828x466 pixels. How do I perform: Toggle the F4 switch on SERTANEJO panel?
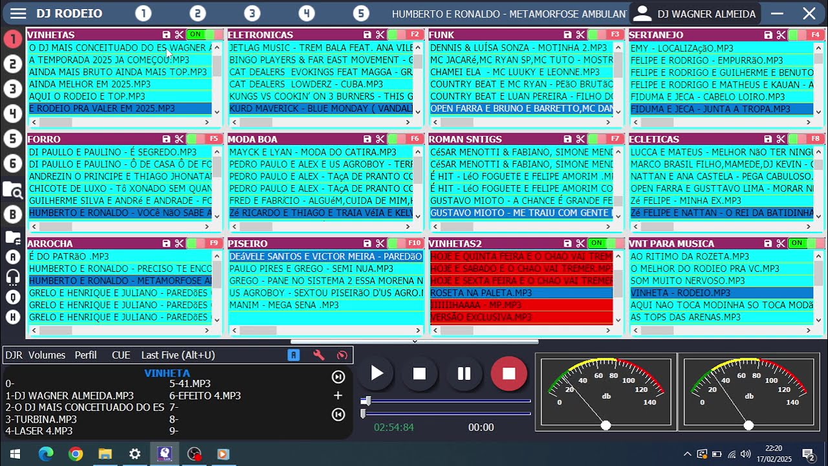pos(805,34)
